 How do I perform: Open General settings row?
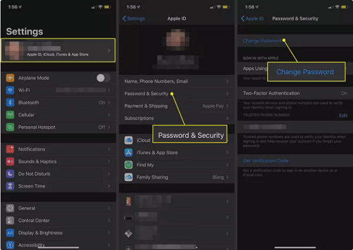click(x=58, y=208)
